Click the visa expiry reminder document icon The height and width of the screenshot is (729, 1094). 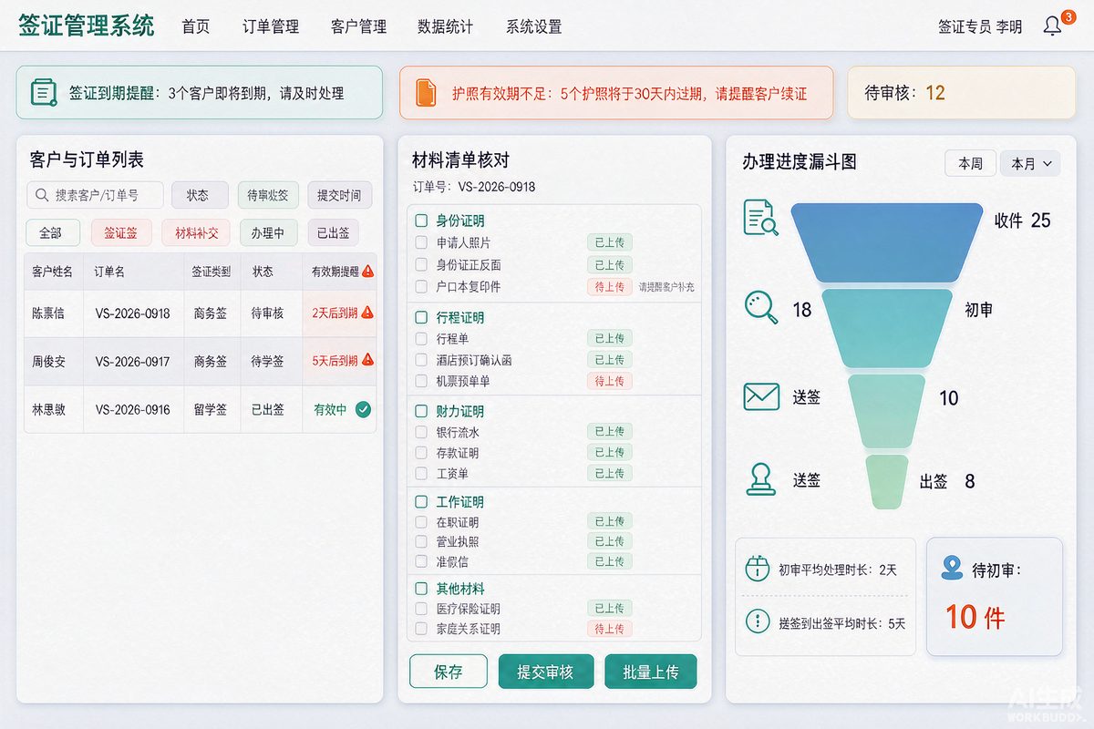[x=44, y=93]
